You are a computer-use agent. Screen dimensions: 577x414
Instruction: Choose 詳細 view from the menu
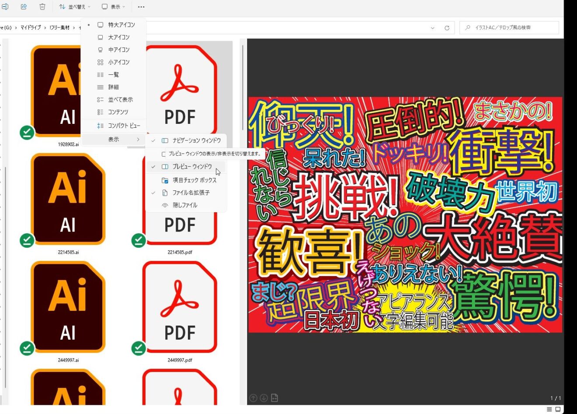point(113,87)
